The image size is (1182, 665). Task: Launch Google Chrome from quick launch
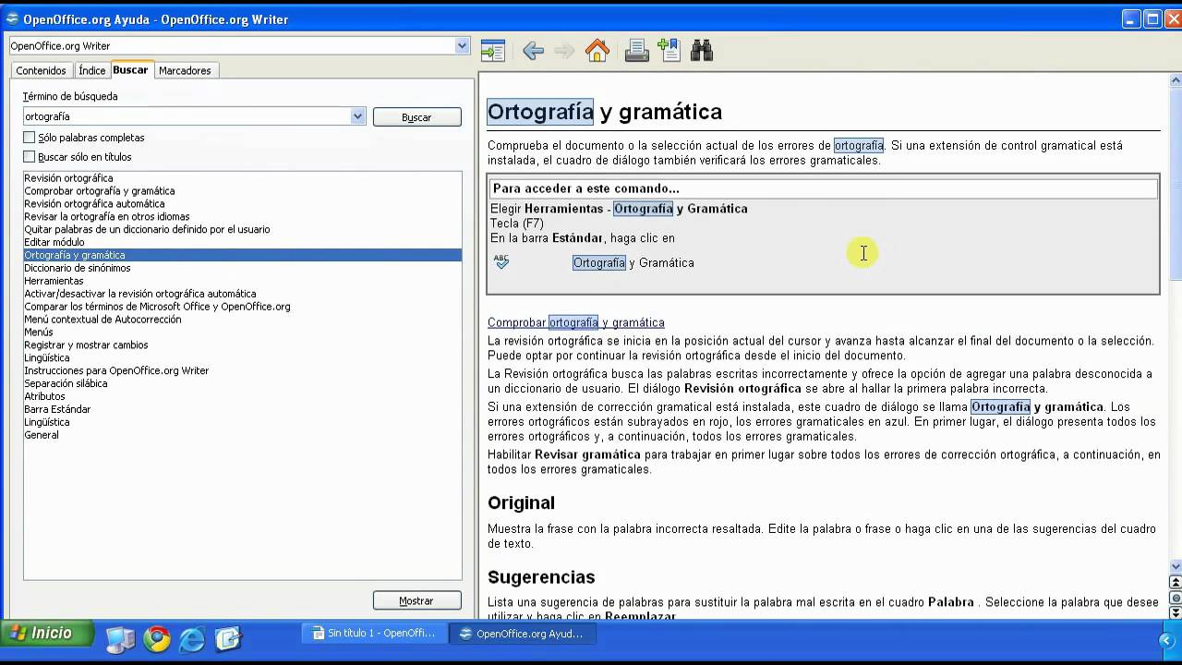(157, 638)
